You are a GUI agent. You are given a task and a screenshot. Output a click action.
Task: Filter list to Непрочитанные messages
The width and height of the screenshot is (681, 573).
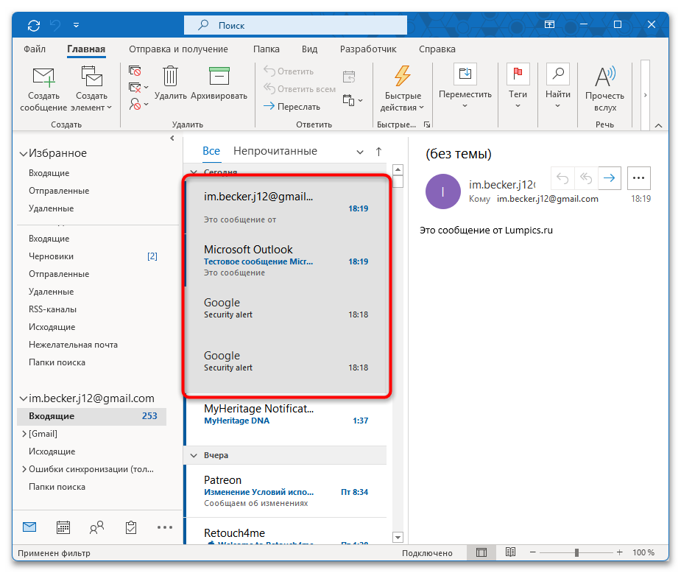pos(275,151)
